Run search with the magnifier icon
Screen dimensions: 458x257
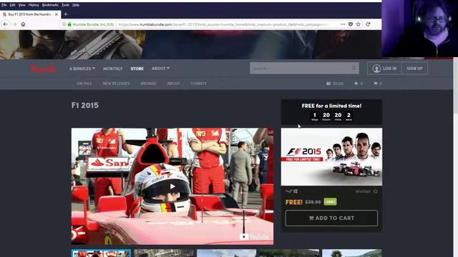[354, 69]
